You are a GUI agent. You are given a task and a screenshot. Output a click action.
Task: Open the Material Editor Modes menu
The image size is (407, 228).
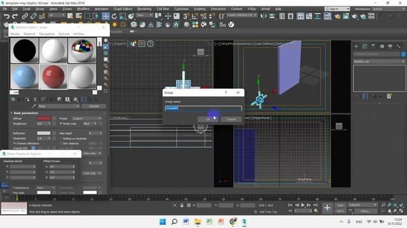coord(15,34)
